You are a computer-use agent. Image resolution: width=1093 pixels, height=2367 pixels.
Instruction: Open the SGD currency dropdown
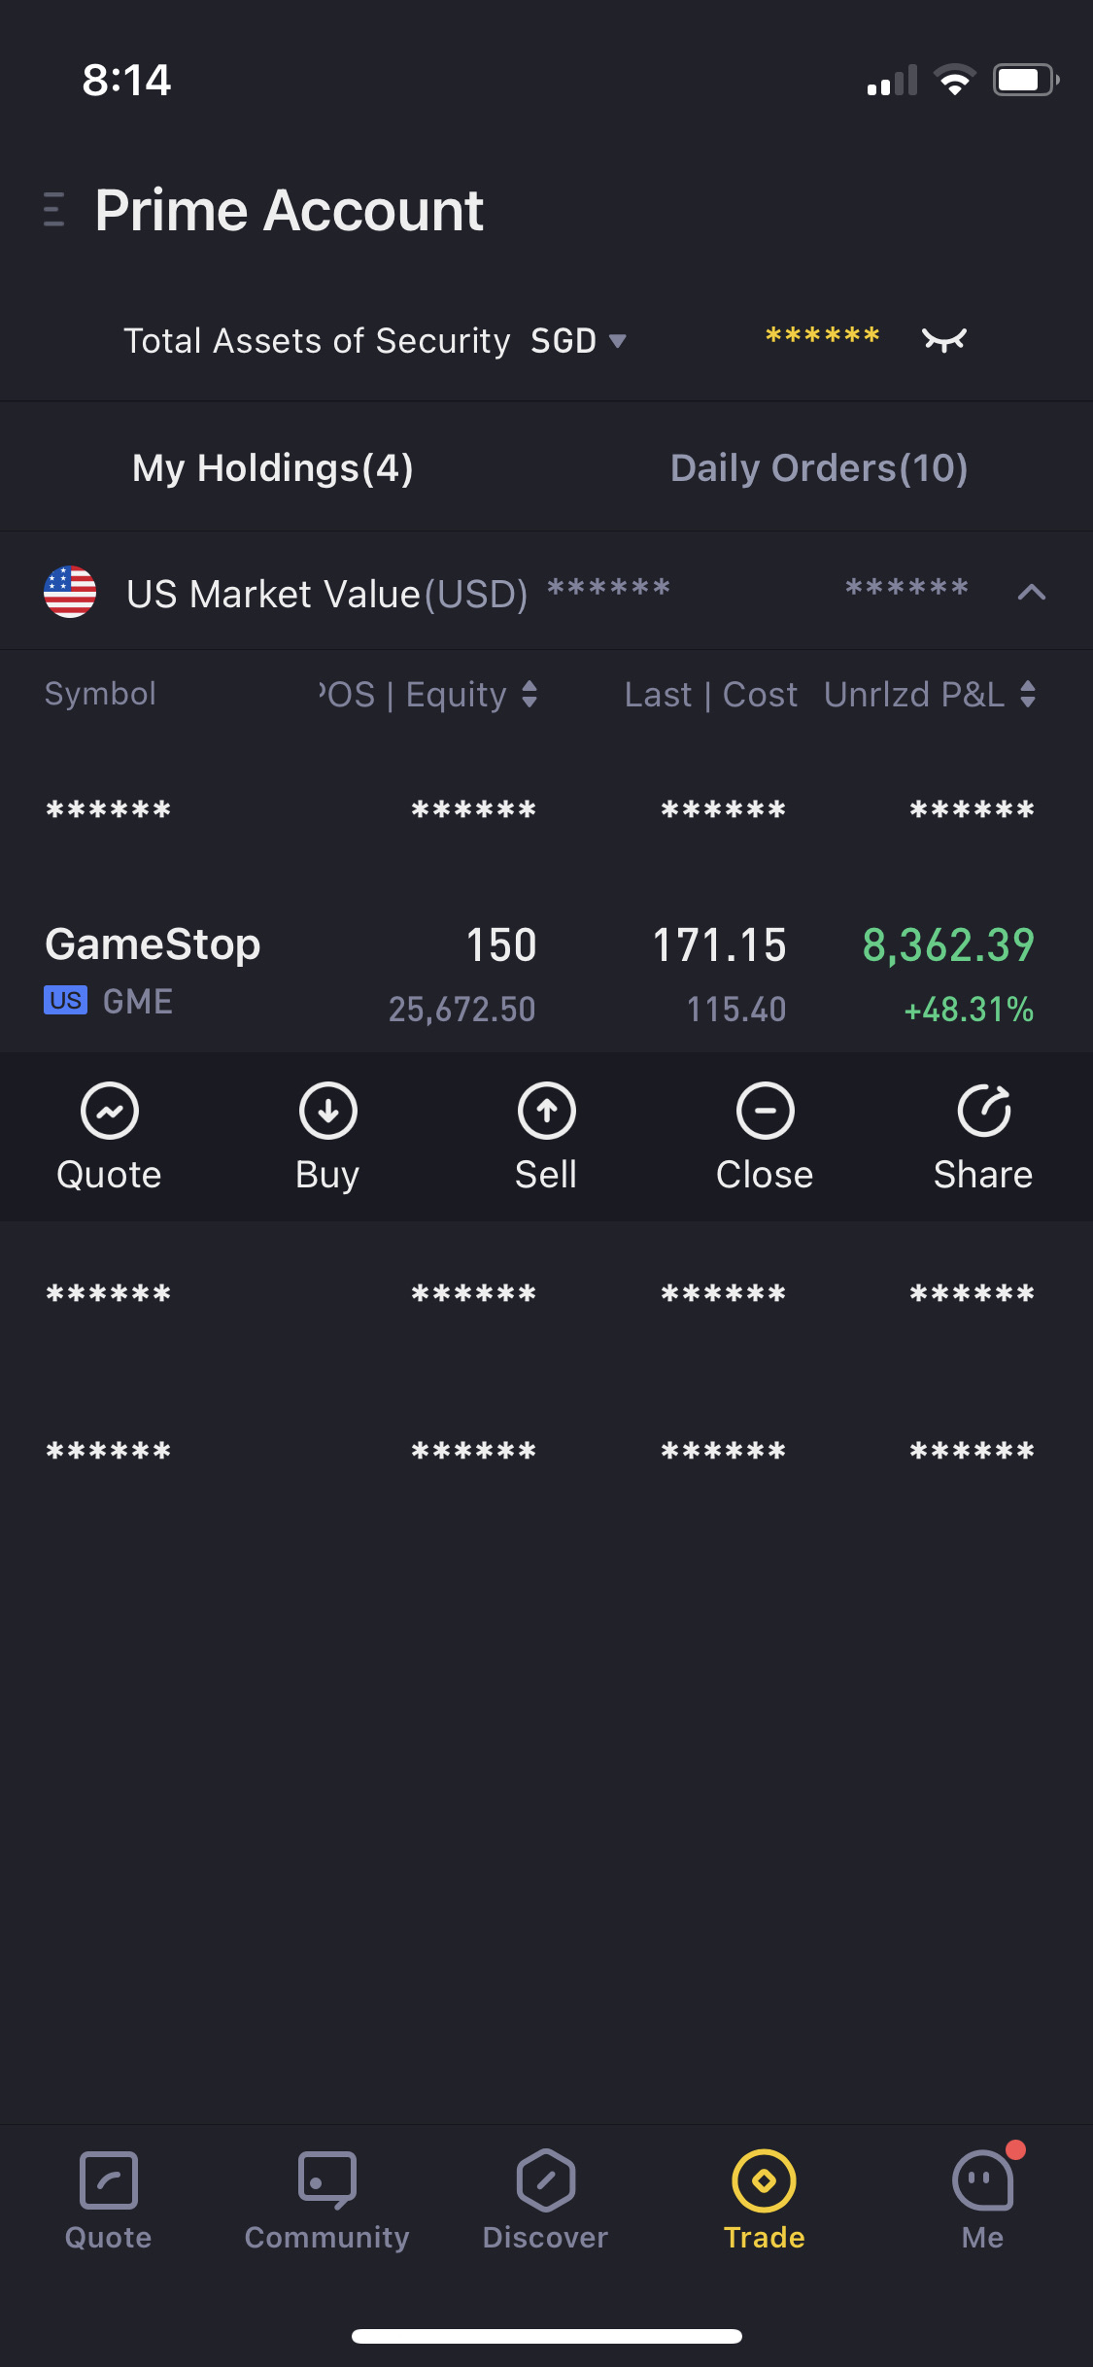(x=579, y=341)
